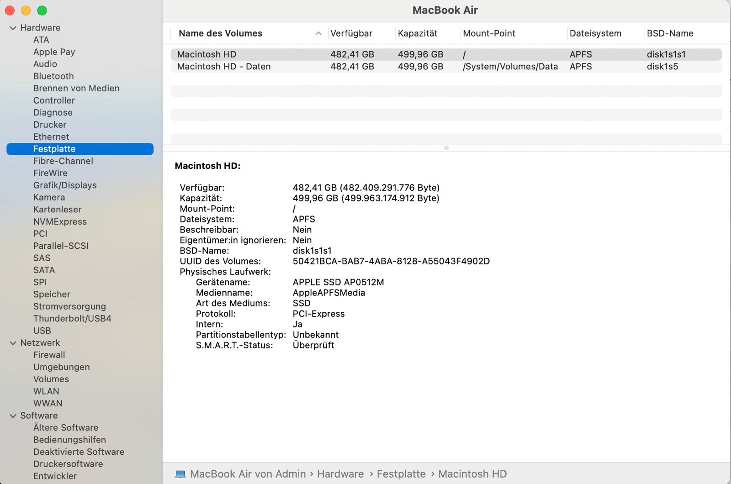Select Bluetooth in the sidebar

(53, 76)
